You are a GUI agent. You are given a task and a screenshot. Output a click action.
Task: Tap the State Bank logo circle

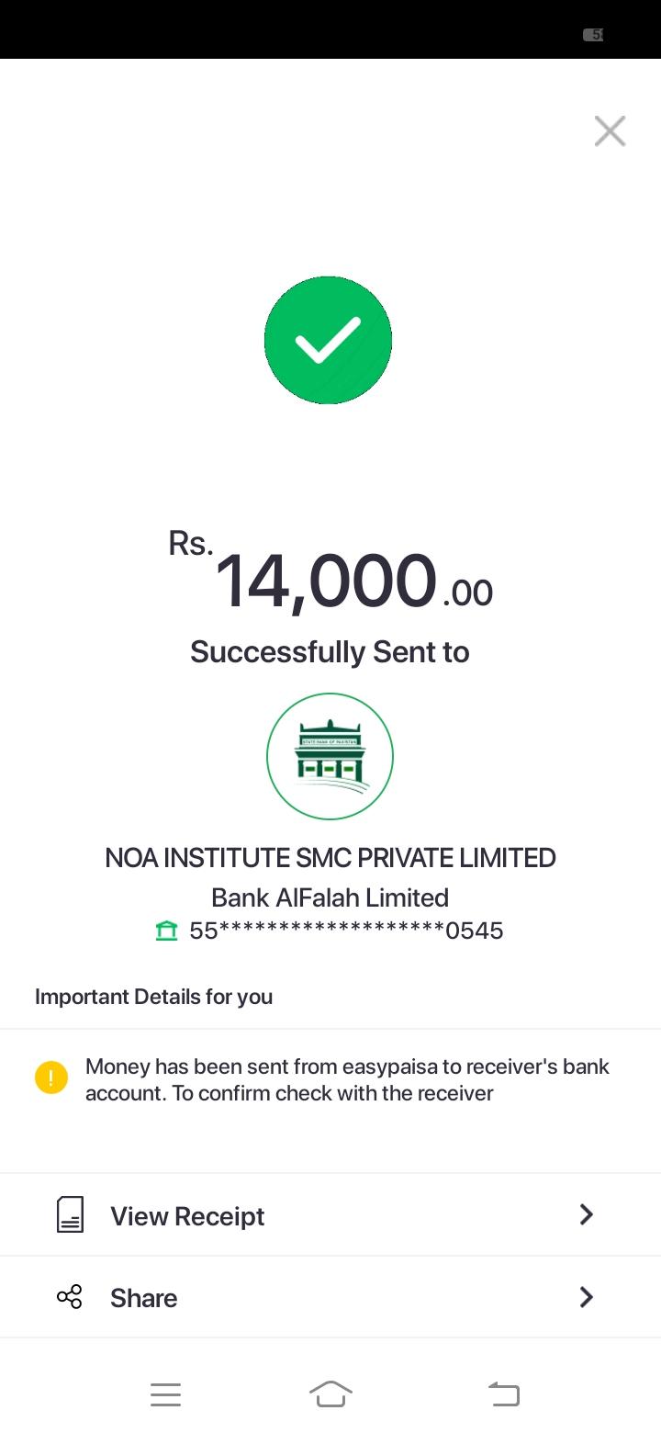tap(330, 756)
